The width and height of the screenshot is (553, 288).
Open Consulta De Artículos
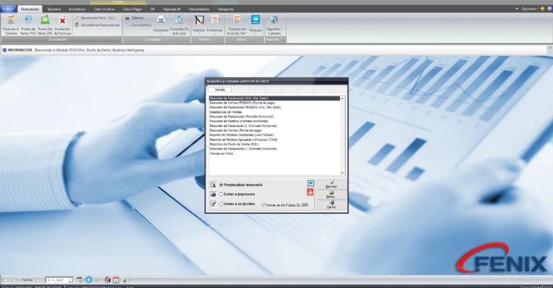[179, 25]
